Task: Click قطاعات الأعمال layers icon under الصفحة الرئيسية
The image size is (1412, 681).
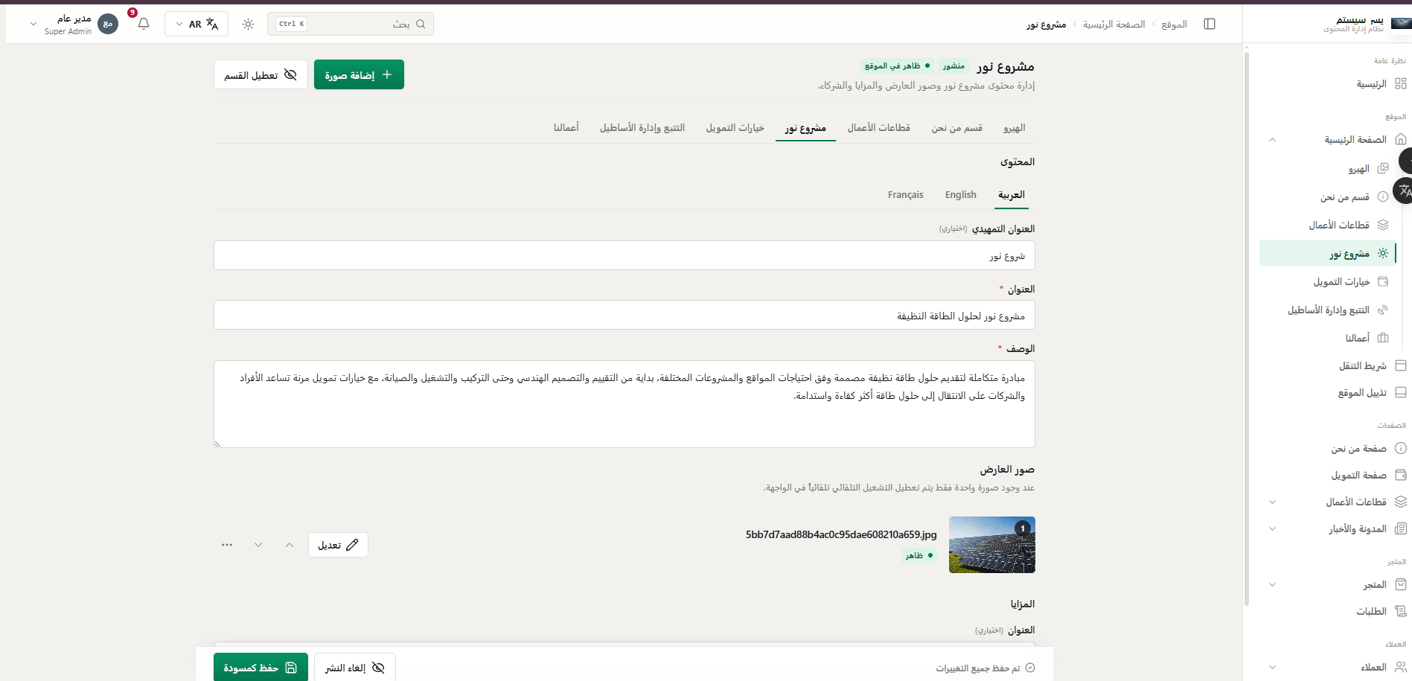Action: (x=1383, y=225)
